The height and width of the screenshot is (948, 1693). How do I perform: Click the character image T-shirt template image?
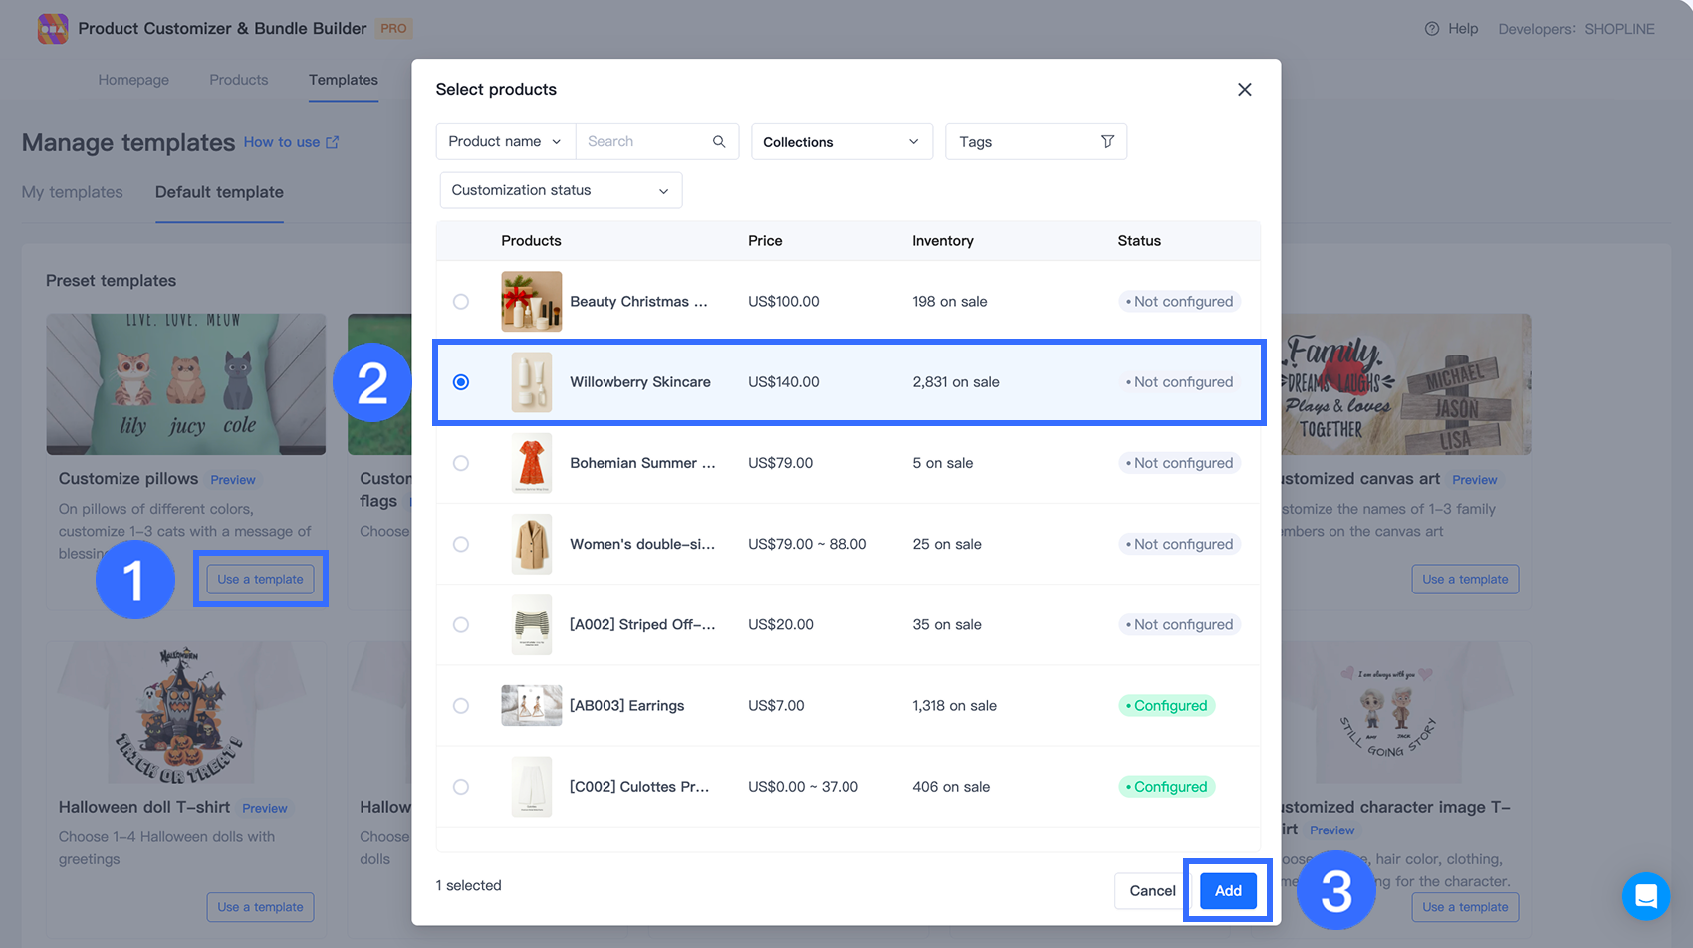pyautogui.click(x=1406, y=713)
